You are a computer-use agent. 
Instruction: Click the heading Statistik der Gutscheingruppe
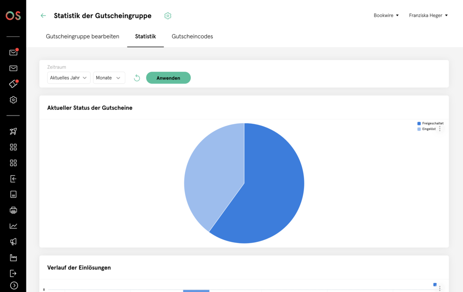coord(102,16)
